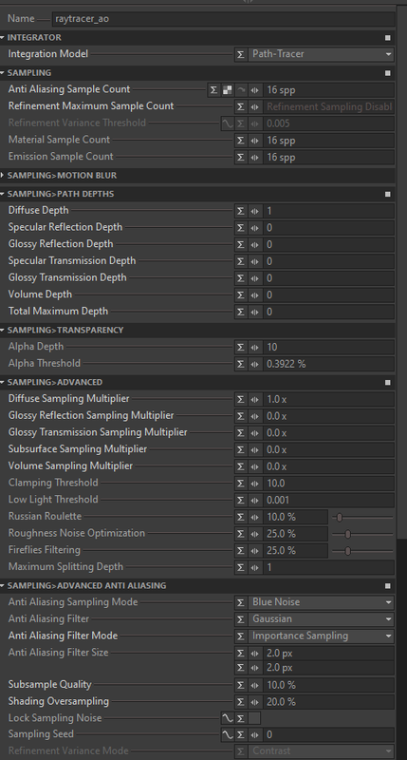Collapse the SAMPLING>PATH DEPTHS section

pos(3,194)
